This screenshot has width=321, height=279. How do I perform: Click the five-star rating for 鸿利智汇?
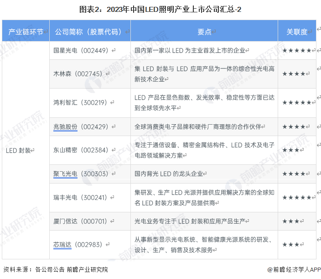(x=297, y=102)
